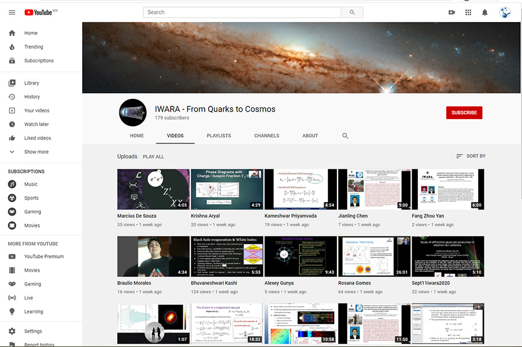522x347 pixels.
Task: Click the IWARA channel avatar
Action: [x=133, y=113]
